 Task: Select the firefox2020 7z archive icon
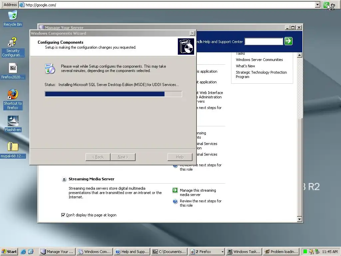13,71
